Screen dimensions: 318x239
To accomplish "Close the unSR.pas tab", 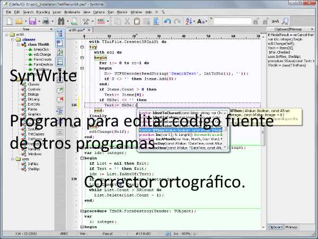I will click(89, 30).
